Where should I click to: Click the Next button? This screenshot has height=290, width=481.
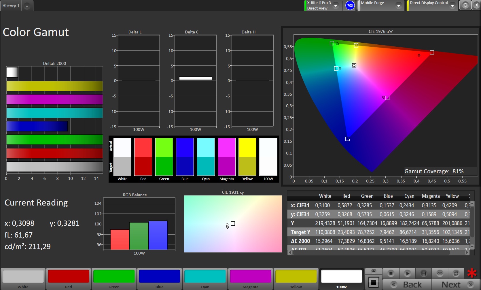[456, 285]
